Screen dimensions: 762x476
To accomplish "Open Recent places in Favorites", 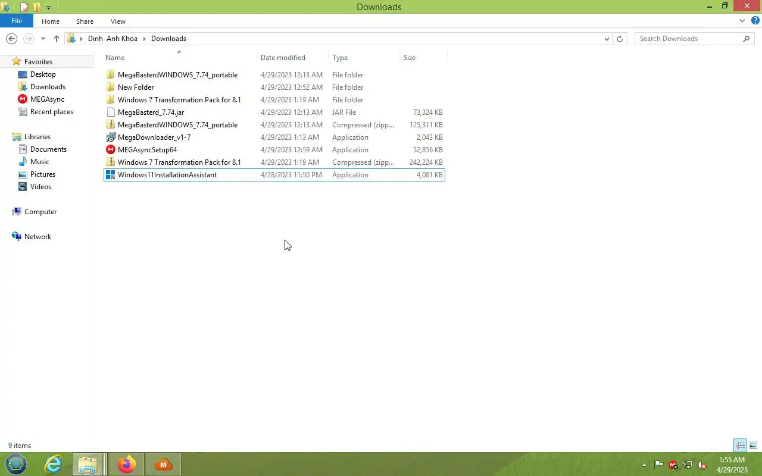I will click(52, 112).
